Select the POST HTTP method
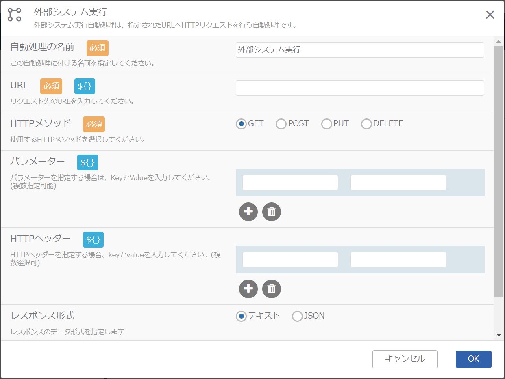Viewport: 505px width, 379px height. tap(292, 124)
